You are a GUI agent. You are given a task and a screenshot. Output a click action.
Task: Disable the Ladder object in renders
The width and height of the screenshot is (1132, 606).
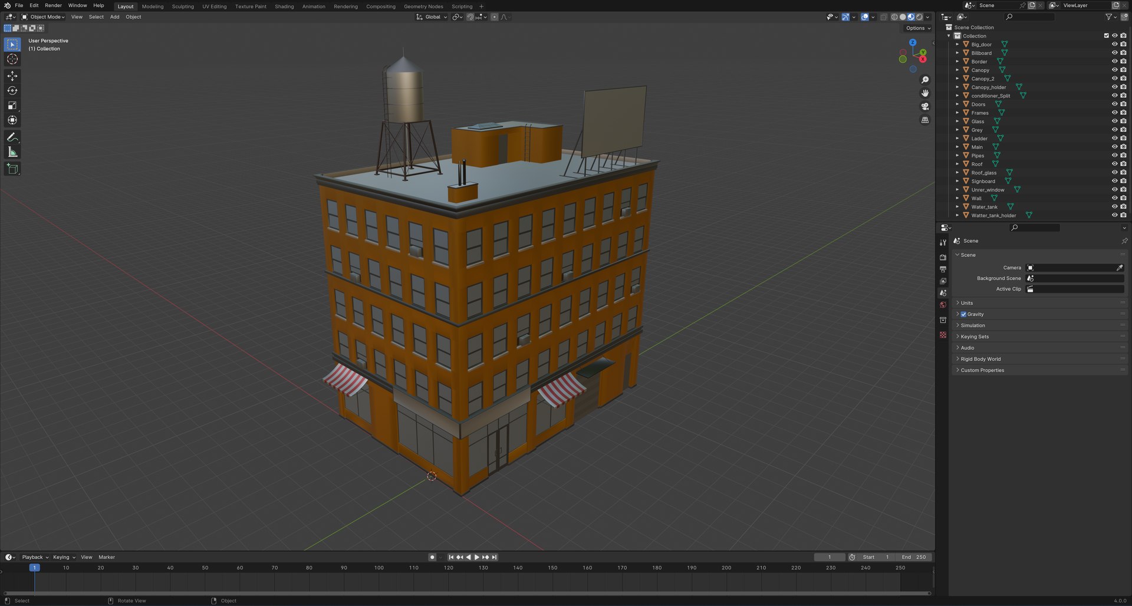click(1123, 139)
